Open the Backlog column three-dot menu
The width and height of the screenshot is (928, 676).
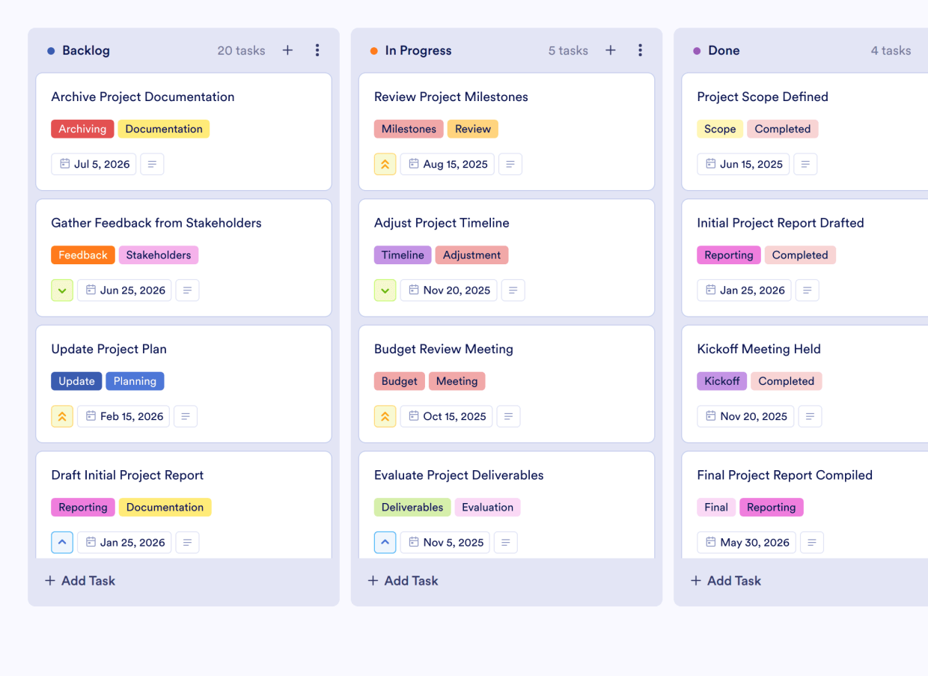317,50
